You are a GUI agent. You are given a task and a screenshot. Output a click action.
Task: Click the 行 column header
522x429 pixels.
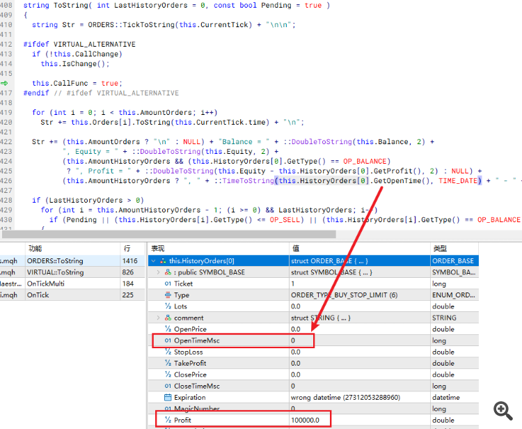[132, 249]
